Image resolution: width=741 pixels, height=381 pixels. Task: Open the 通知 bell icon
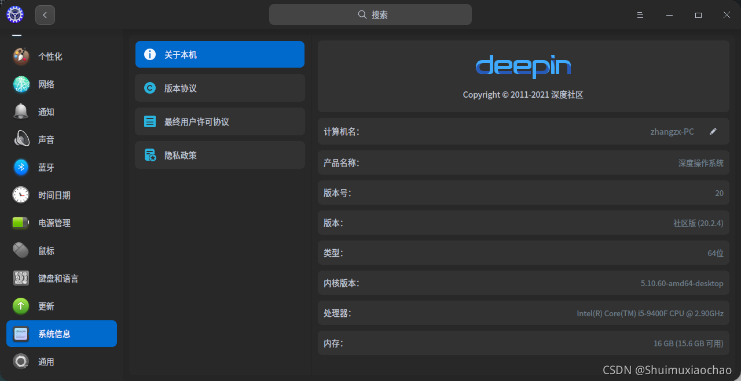coord(21,112)
